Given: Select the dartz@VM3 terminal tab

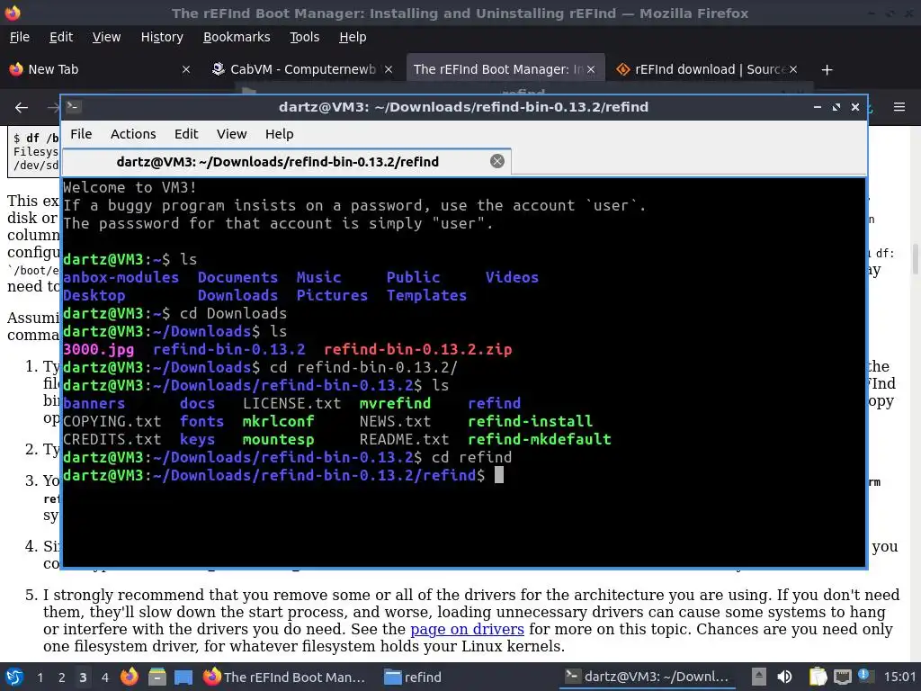Looking at the screenshot, I should pos(287,162).
